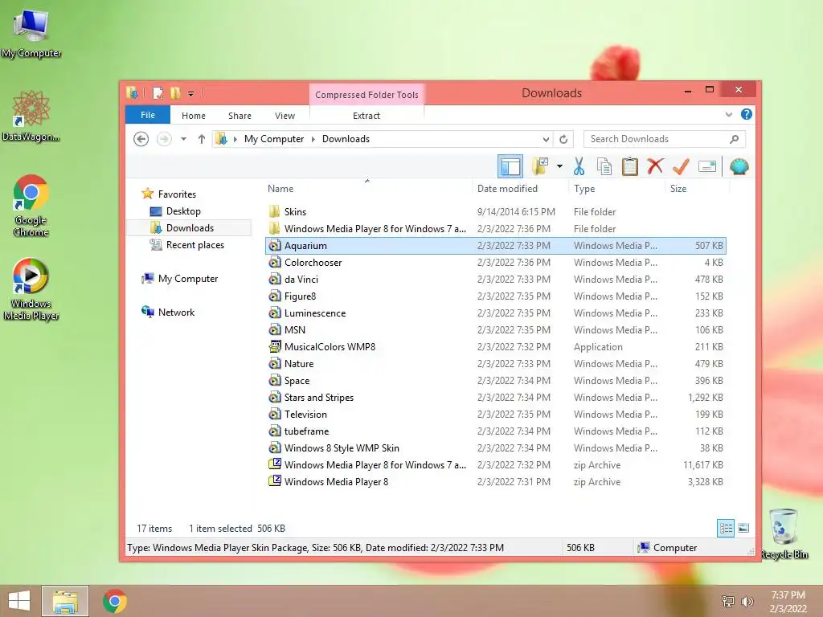Image resolution: width=823 pixels, height=617 pixels.
Task: Click File Explorer on the taskbar
Action: [x=65, y=601]
